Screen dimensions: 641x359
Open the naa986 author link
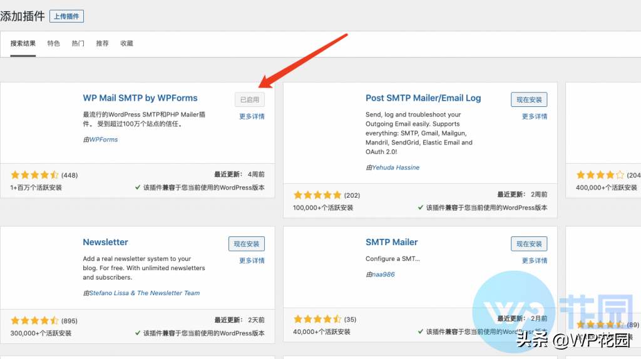tap(384, 275)
